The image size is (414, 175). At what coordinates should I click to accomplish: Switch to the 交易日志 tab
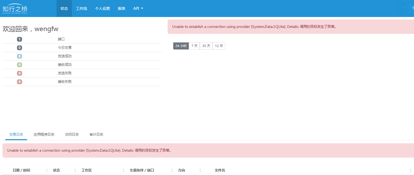16,135
